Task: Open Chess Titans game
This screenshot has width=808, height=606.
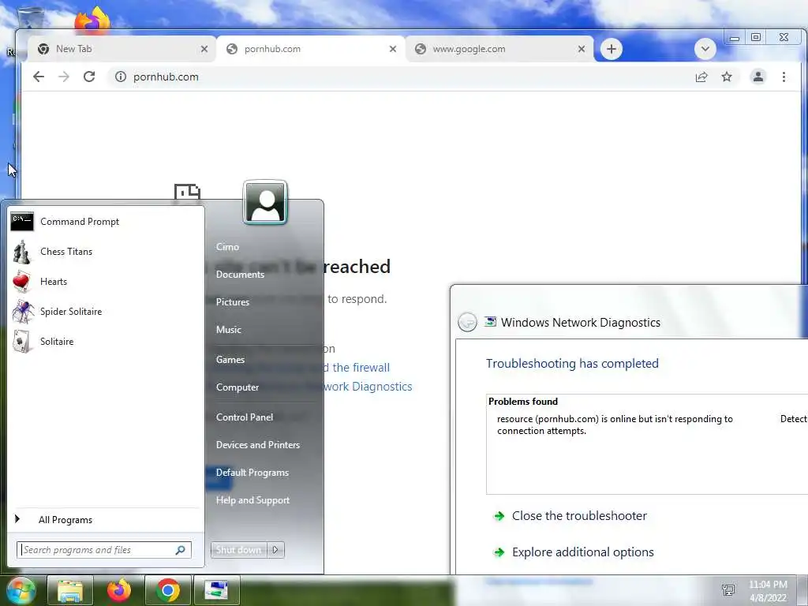Action: pos(105,252)
